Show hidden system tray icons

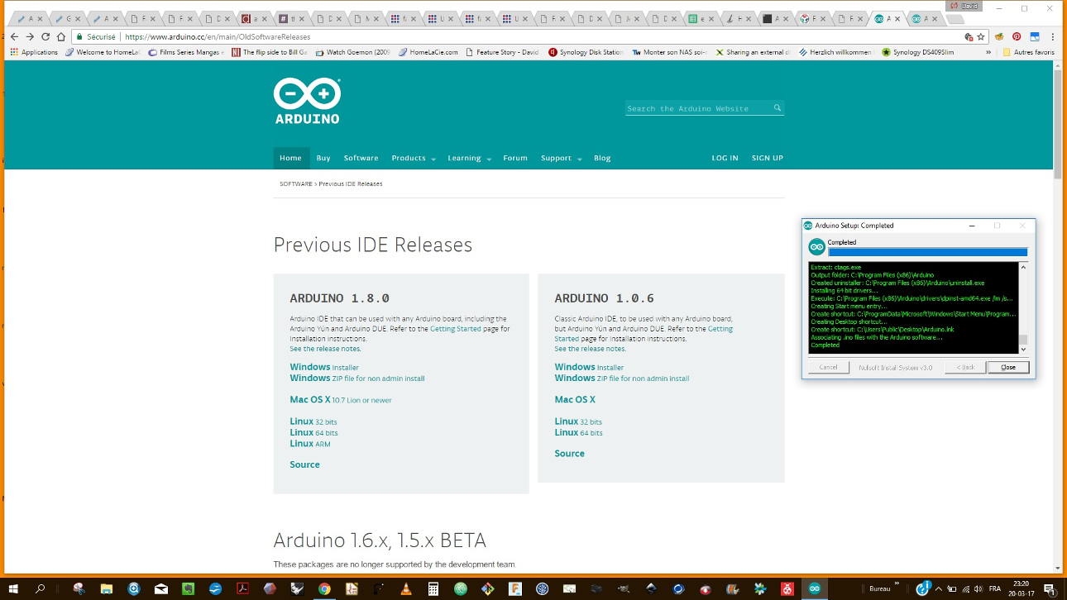click(937, 588)
